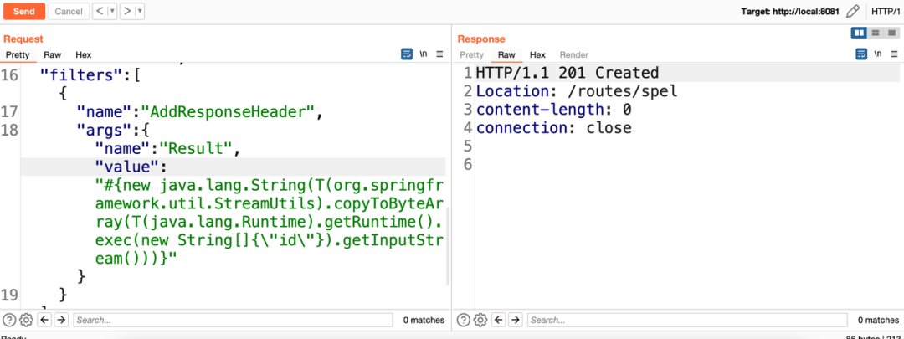The width and height of the screenshot is (904, 339).
Task: Jump to next match in Request search
Action: [x=61, y=320]
